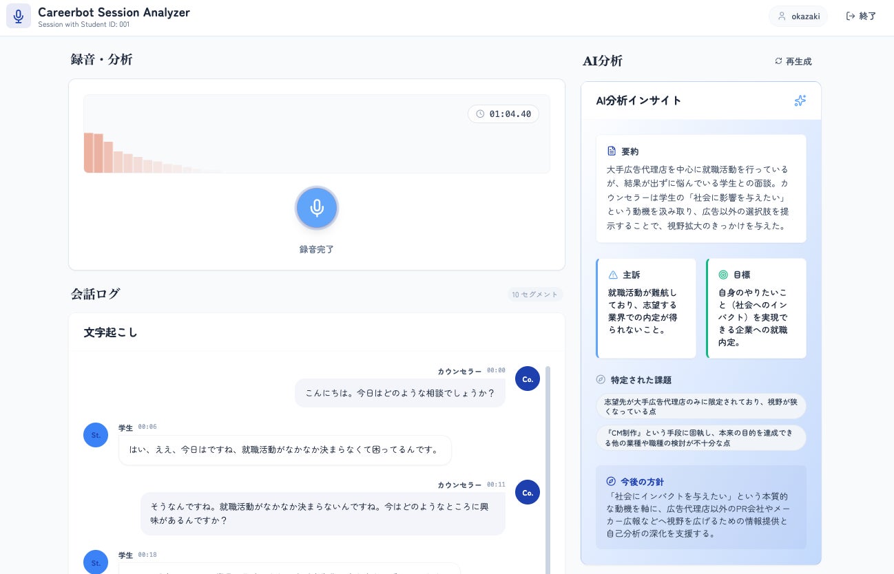The image size is (894, 574).
Task: Click the clock icon beside 01:04.40 timer
Action: tap(480, 114)
